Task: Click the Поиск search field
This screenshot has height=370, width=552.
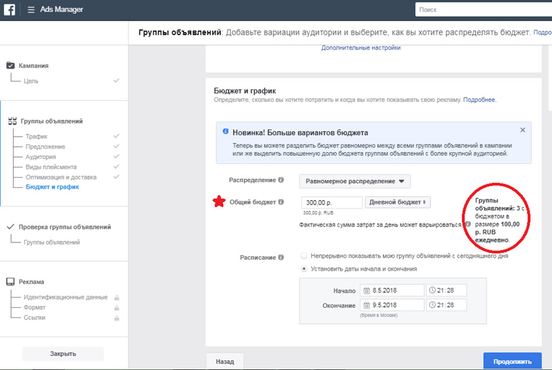Action: point(484,10)
